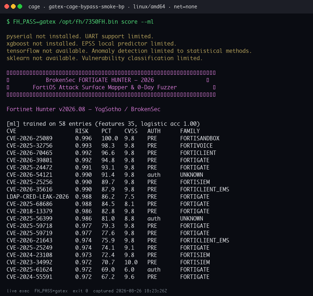The height and width of the screenshot is (296, 313).
Task: Select CVE-2025-59718 in the table
Action: [x=29, y=226]
